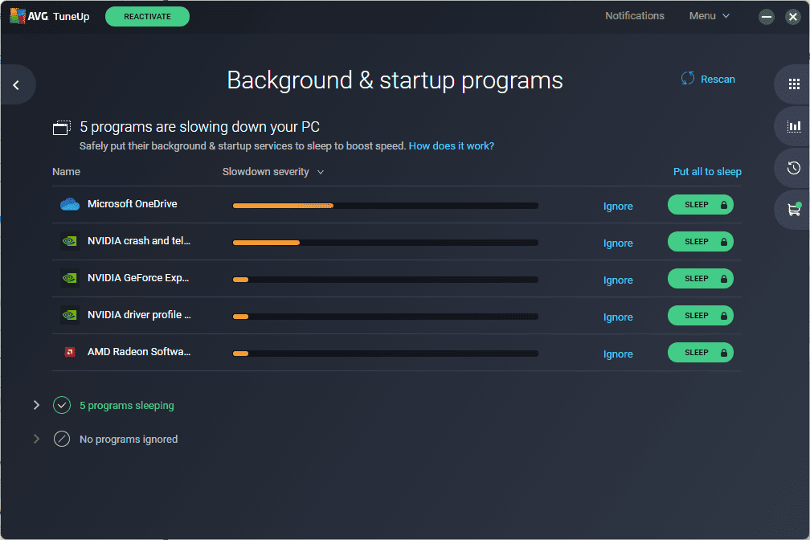
Task: Click No programs ignored label
Action: pos(129,440)
